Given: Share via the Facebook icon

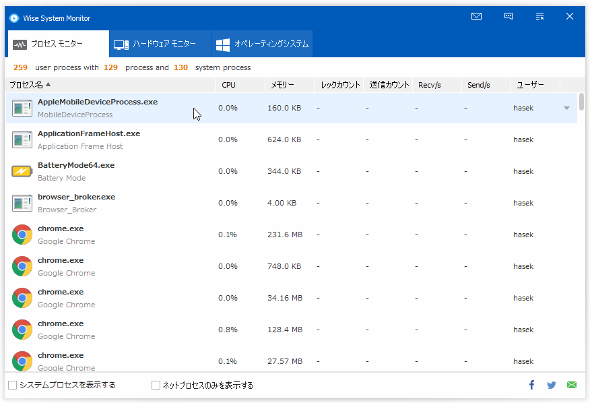Looking at the screenshot, I should click(x=531, y=385).
